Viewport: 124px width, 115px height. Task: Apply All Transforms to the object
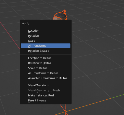(x=46, y=46)
